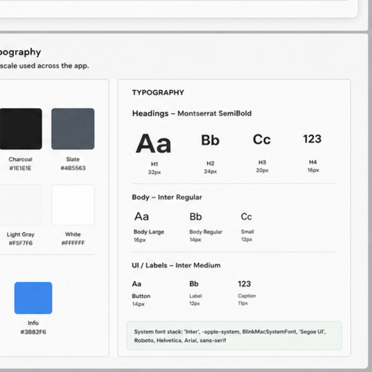Click the Cc H3 heading sample

point(262,139)
